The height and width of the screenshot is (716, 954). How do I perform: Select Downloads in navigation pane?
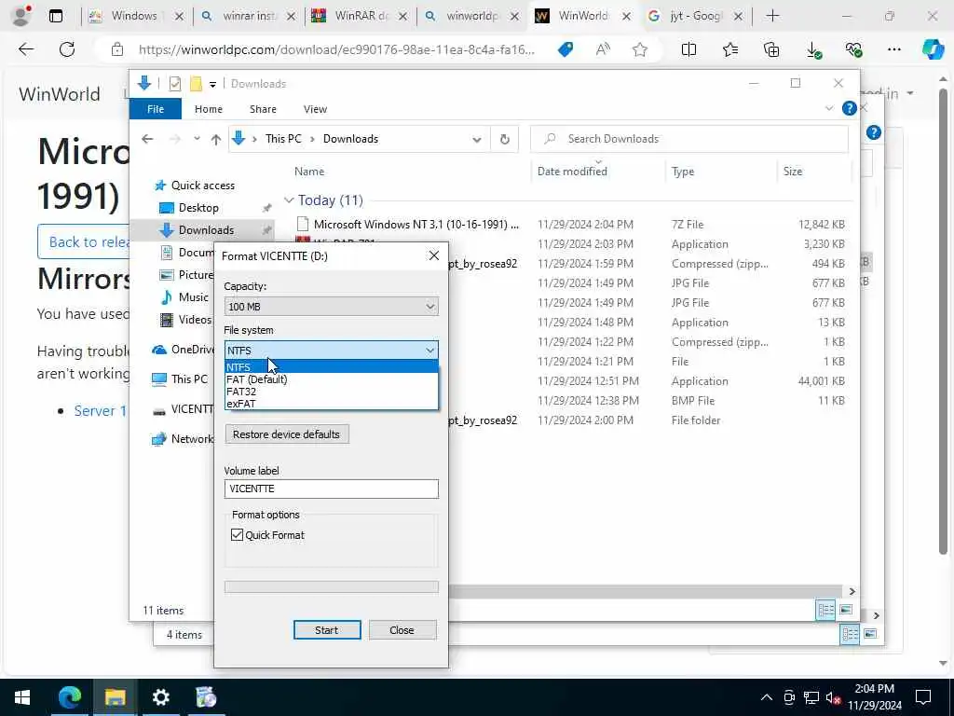[x=206, y=229]
